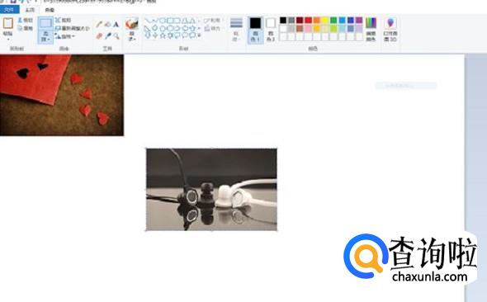Screen dimensions: 487x302
Task: Open the Brushes dropdown
Action: [132, 30]
